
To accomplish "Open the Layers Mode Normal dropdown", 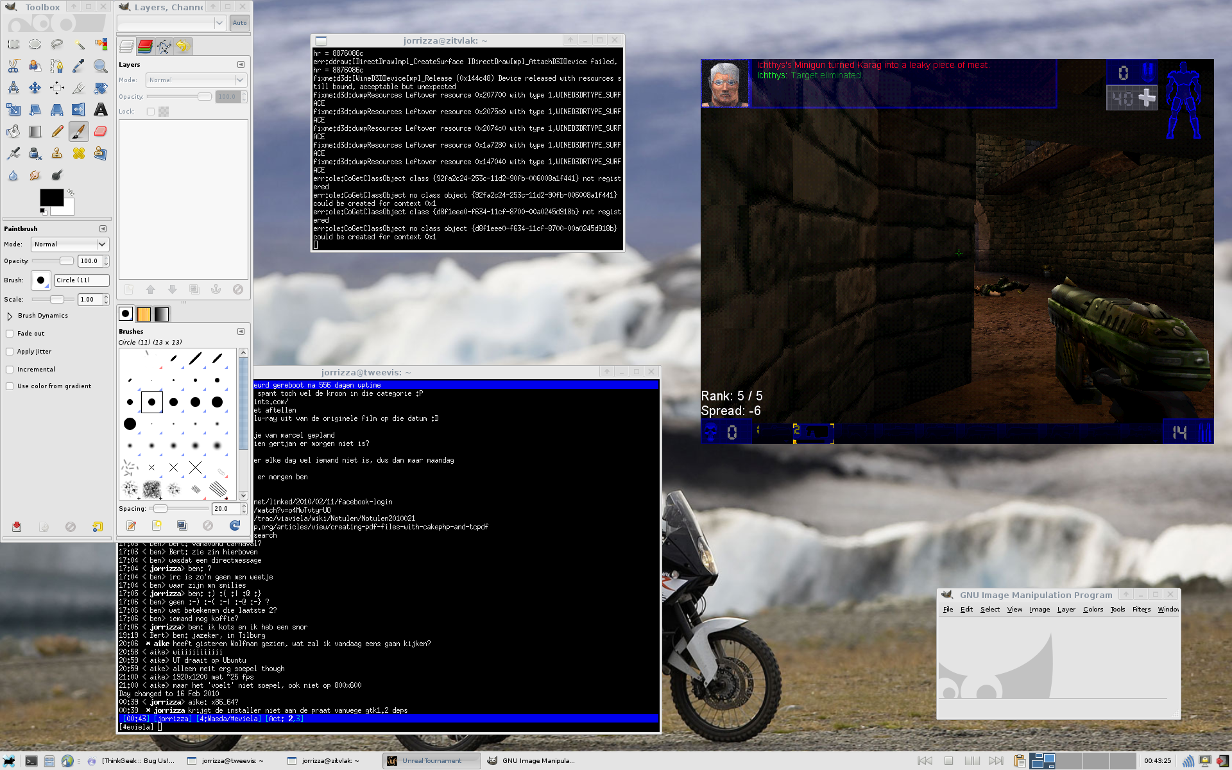I will click(196, 80).
